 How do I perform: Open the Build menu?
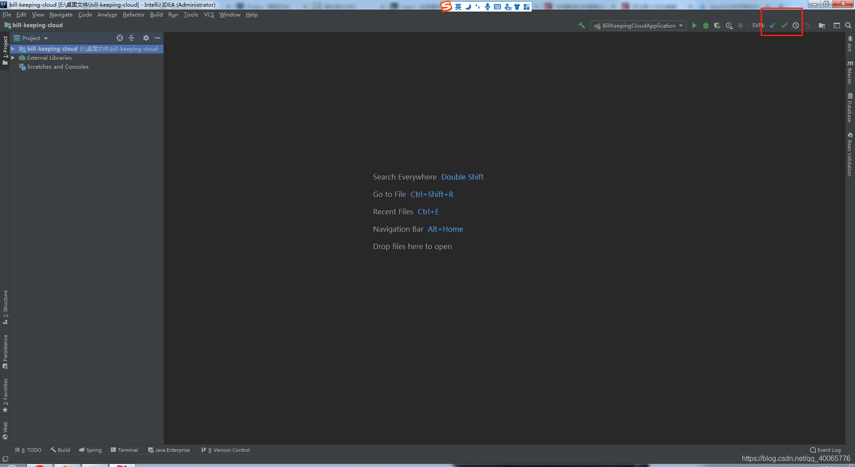click(156, 14)
